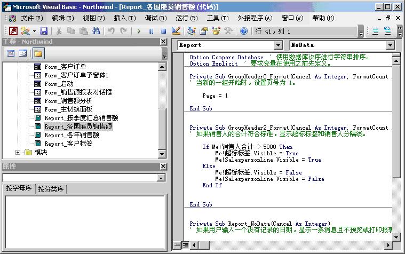Click the Break pause icon
Viewport: 405px width, 254px height.
coord(152,31)
